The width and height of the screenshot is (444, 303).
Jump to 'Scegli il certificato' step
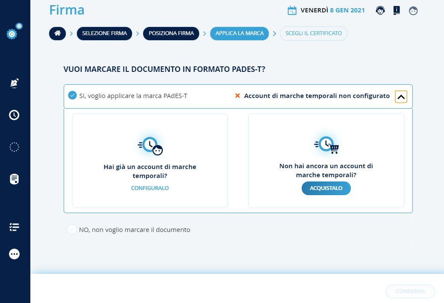[313, 33]
